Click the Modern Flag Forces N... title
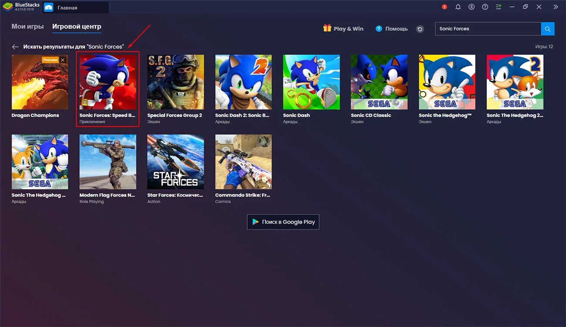 coord(107,195)
